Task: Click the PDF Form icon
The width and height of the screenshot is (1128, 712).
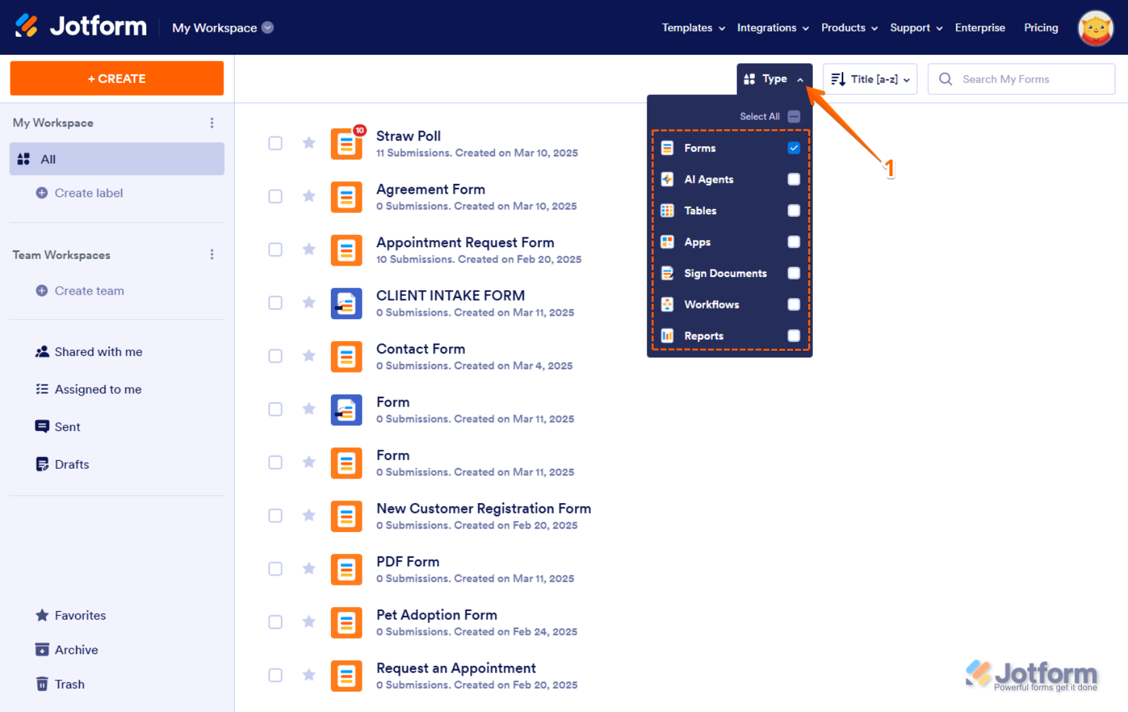Action: pos(346,570)
